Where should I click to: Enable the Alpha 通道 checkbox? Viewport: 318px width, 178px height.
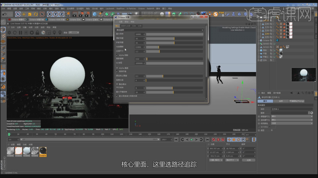[117, 68]
